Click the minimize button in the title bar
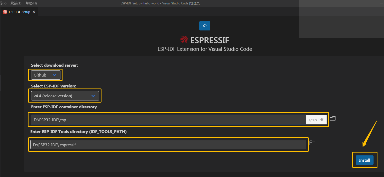The height and width of the screenshot is (177, 384). pos(382,3)
